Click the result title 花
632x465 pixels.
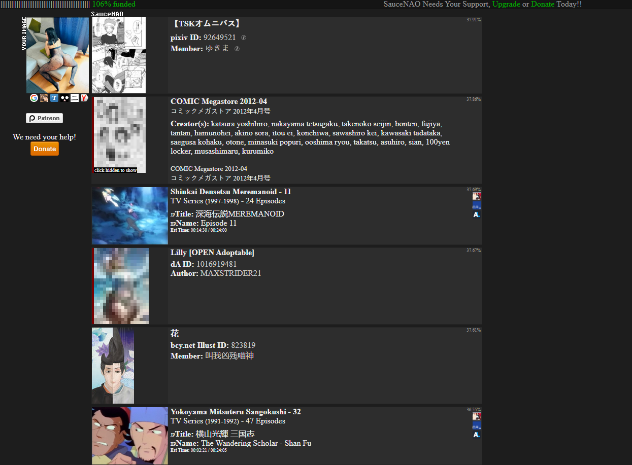pos(175,334)
